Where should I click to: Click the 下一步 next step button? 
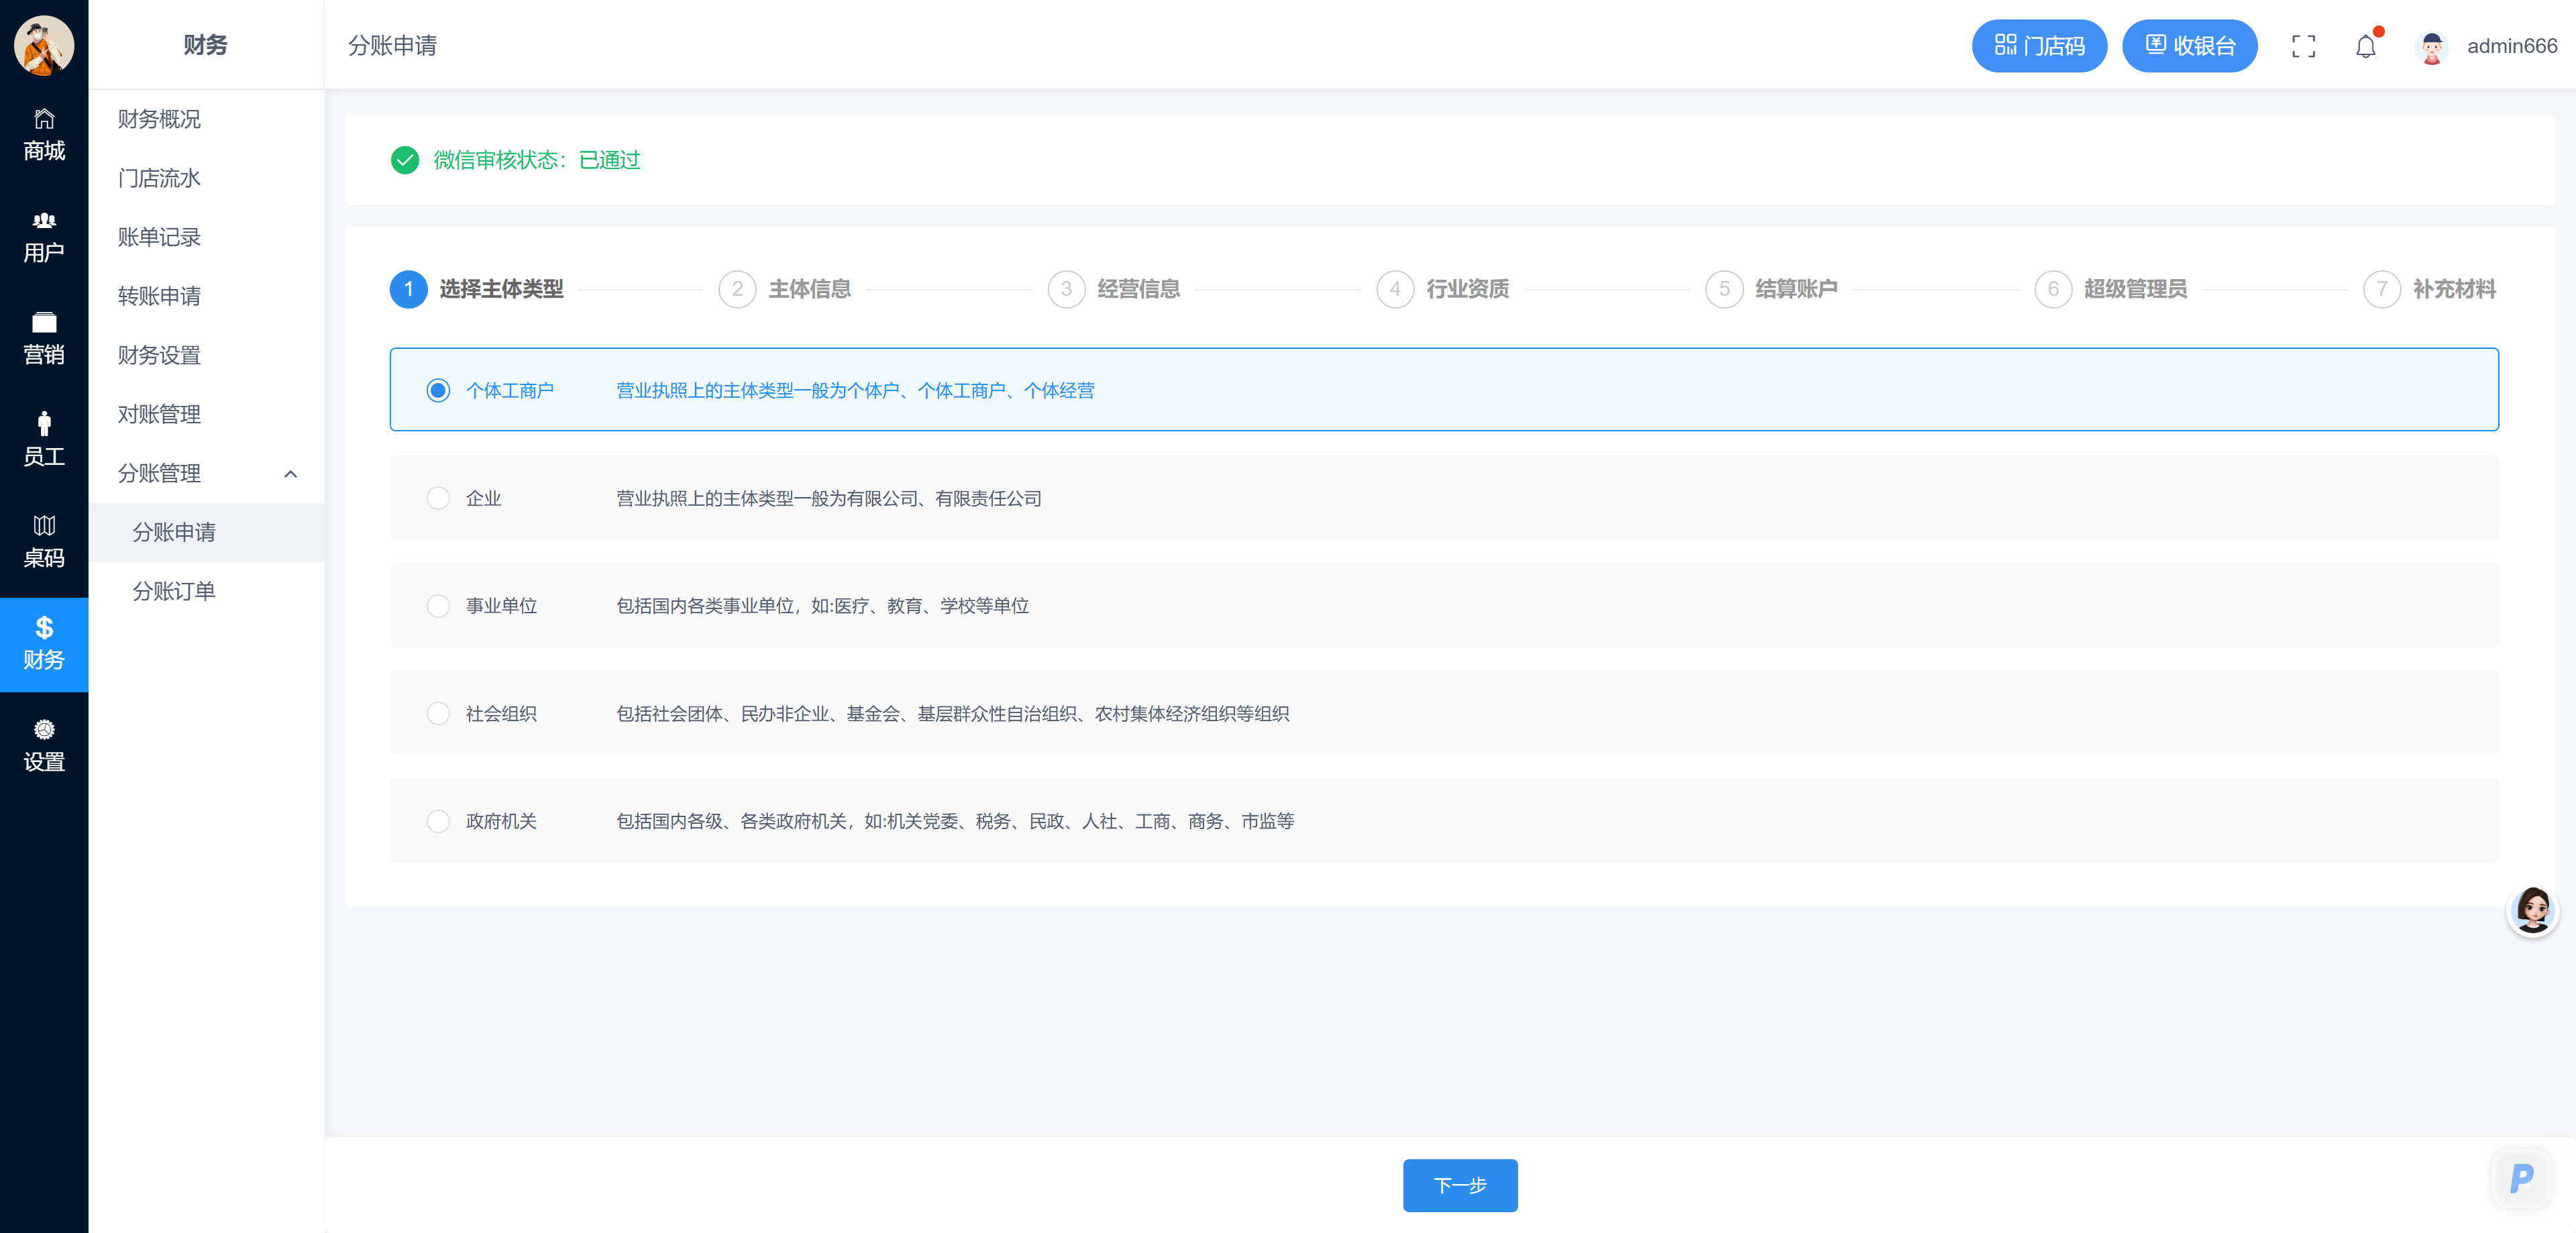coord(1460,1185)
